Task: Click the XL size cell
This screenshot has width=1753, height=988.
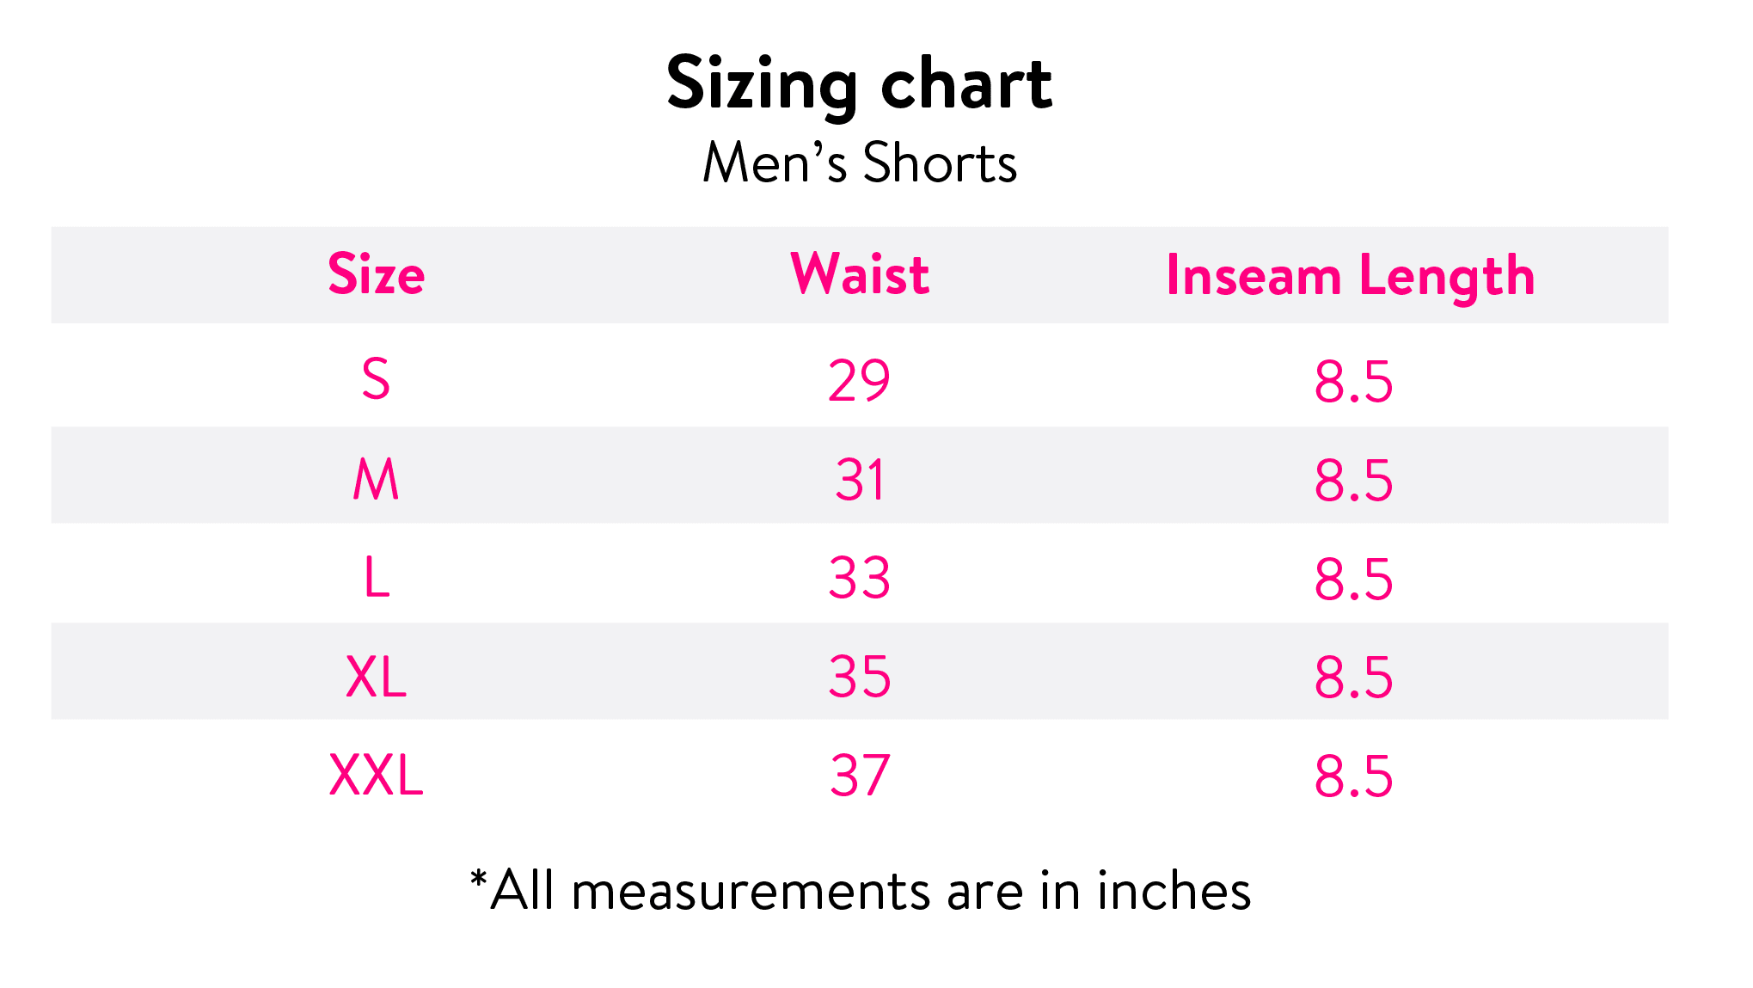Action: [377, 677]
